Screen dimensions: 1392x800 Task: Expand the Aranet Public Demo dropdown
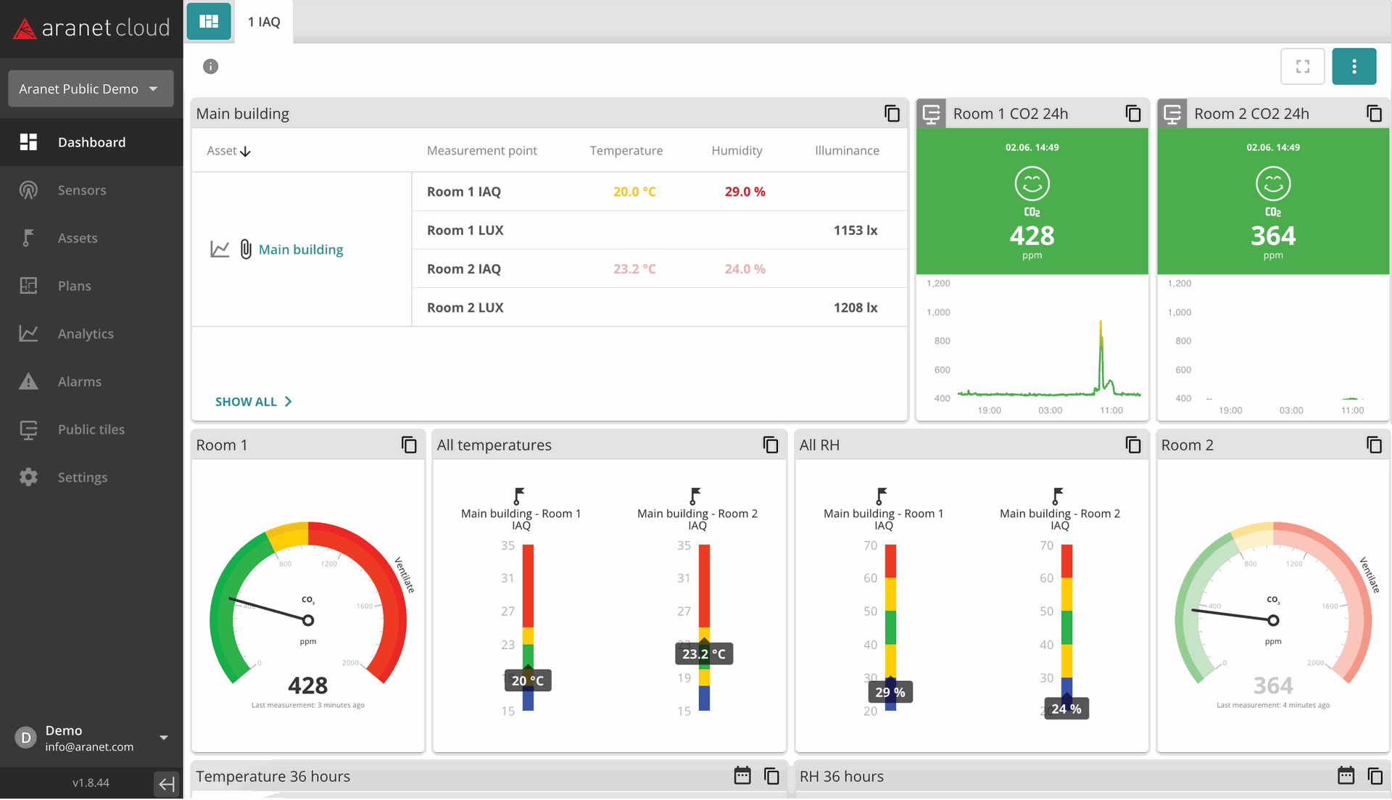91,88
